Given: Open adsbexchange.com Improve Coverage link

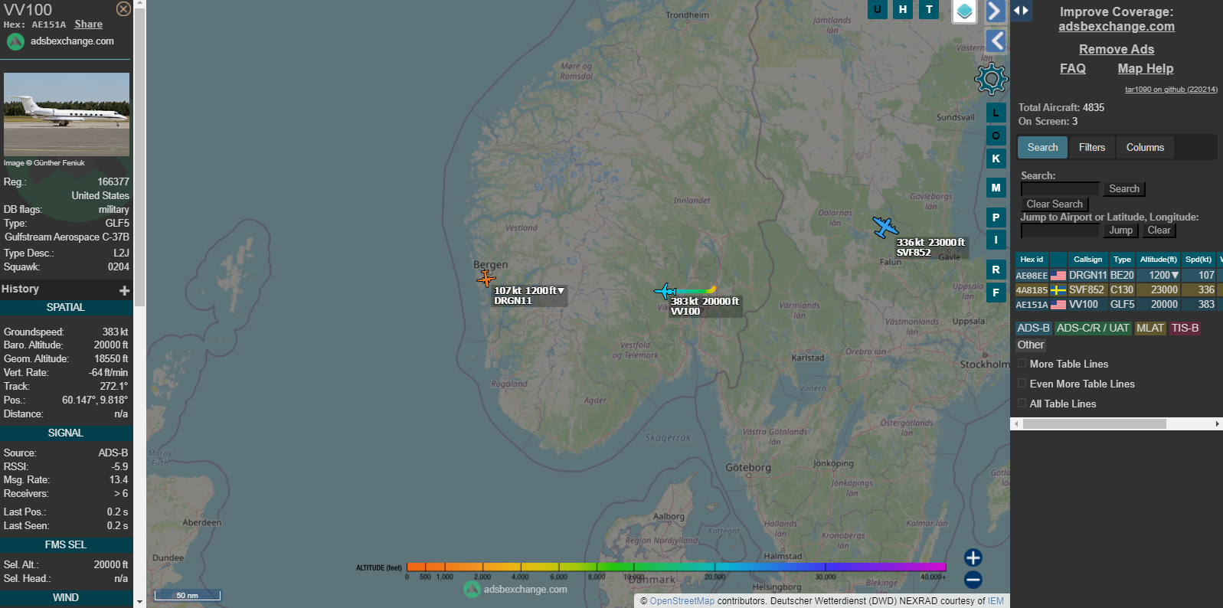Looking at the screenshot, I should 1117,27.
